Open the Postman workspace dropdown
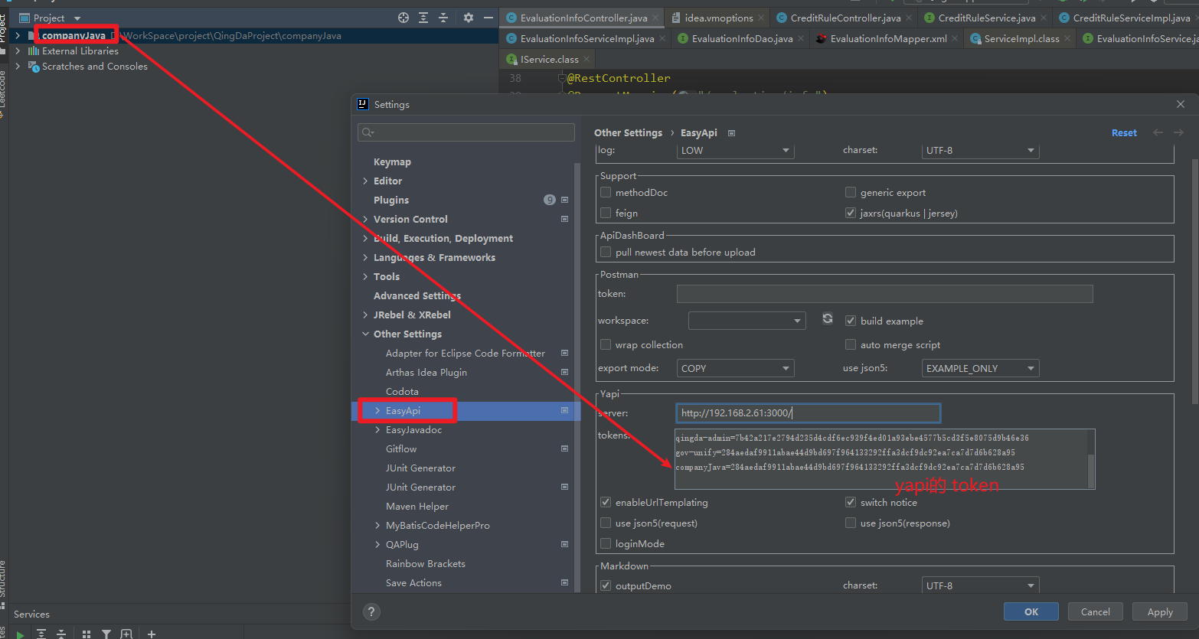The height and width of the screenshot is (639, 1199). click(x=747, y=321)
